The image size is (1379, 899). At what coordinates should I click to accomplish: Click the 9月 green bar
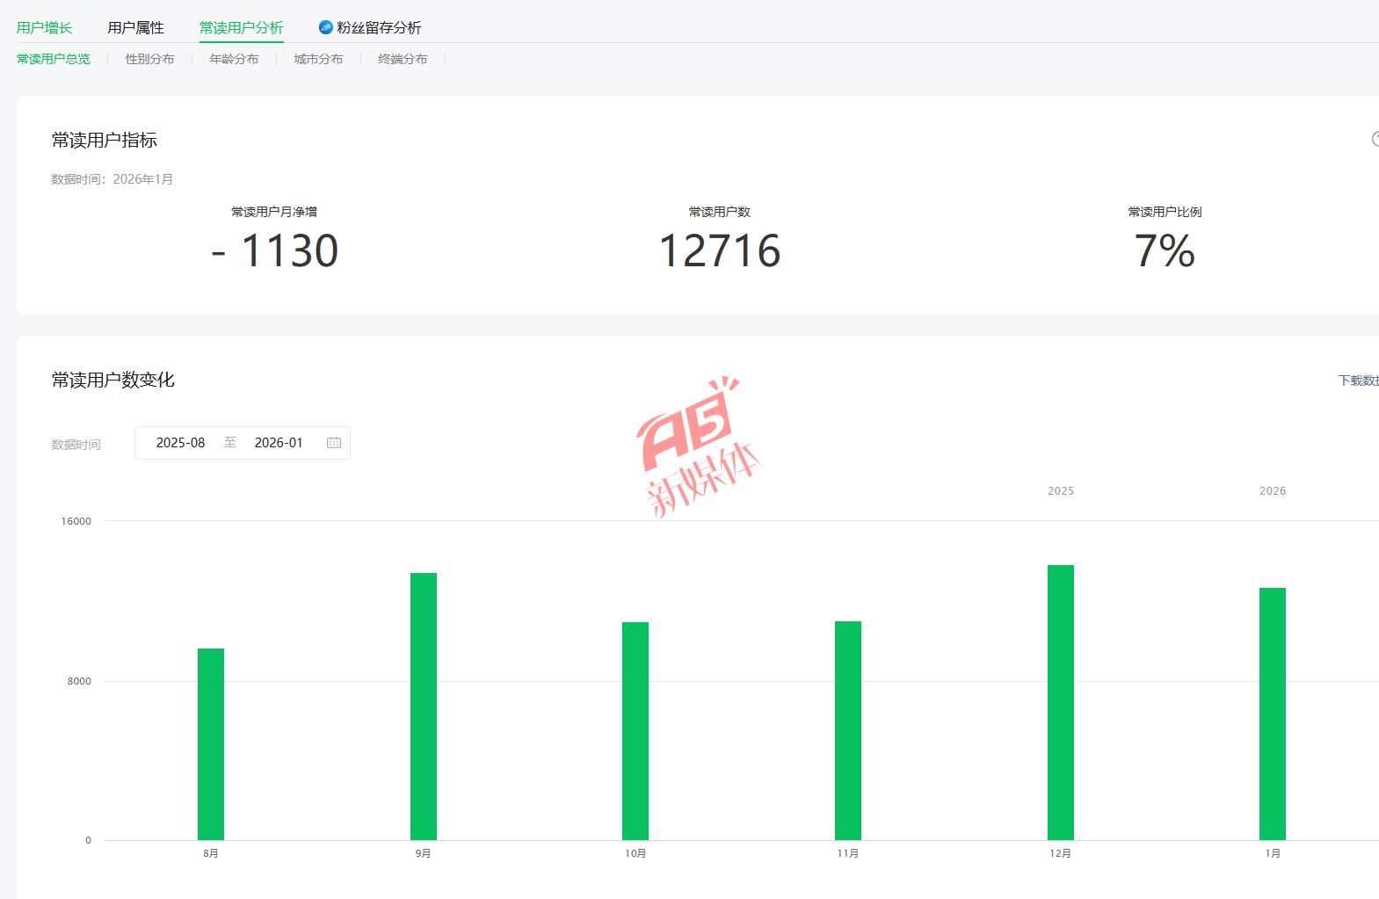coord(424,706)
